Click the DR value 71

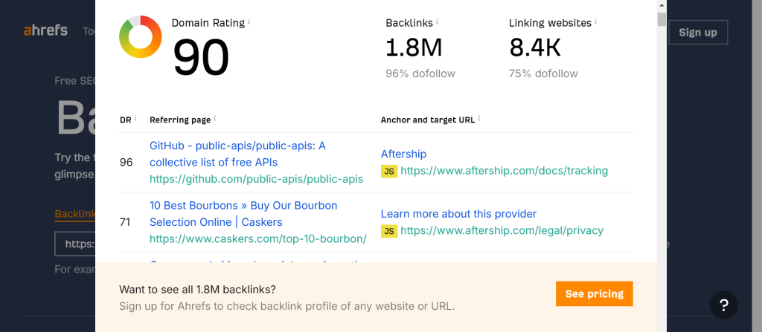[x=125, y=222]
